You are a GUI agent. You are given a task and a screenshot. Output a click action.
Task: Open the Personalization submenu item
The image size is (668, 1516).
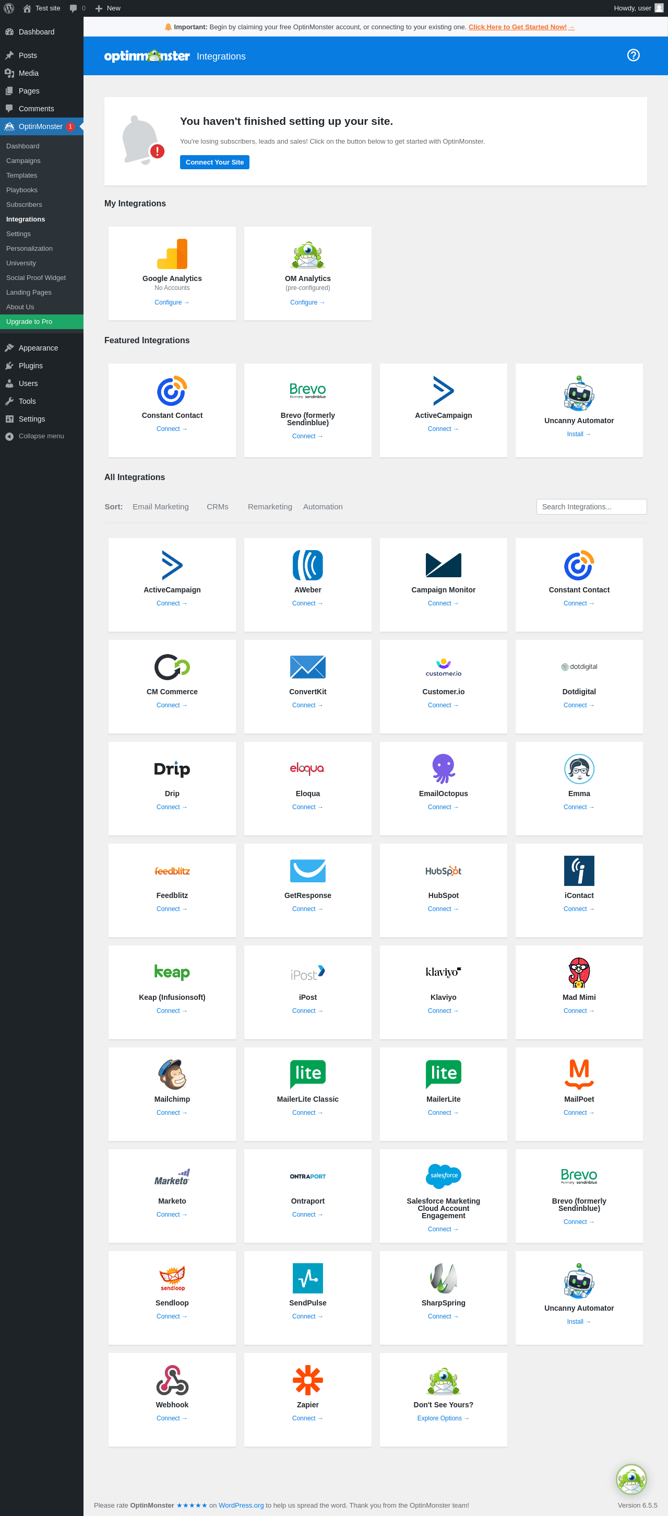point(29,248)
